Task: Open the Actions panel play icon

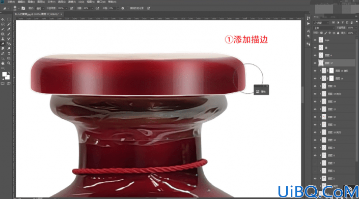Action: pos(308,23)
